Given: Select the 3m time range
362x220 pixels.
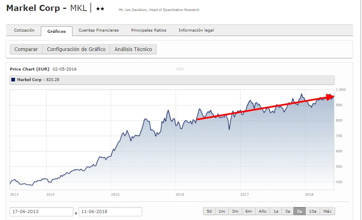Looking at the screenshot, I should (235, 211).
